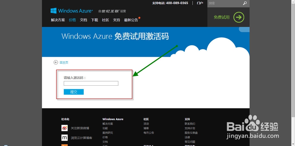
Task: Open footer 服务仪表盘 link
Action: coord(191,133)
